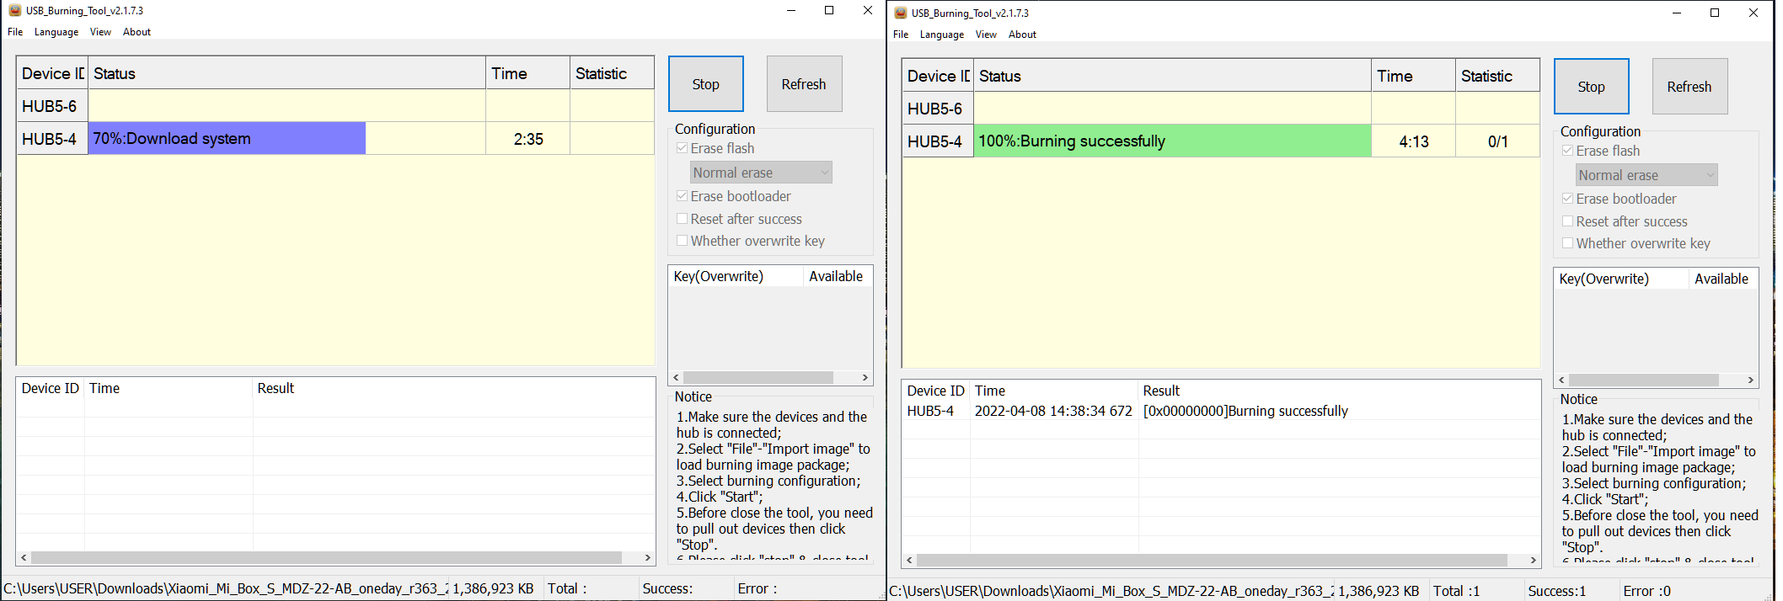Image resolution: width=1783 pixels, height=601 pixels.
Task: Minimize the window showing 100% Burning successfully
Action: [x=1676, y=13]
